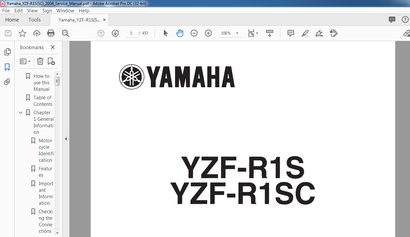This screenshot has height=237, width=410.
Task: Collapse the navigation pane arrow
Action: [65, 139]
